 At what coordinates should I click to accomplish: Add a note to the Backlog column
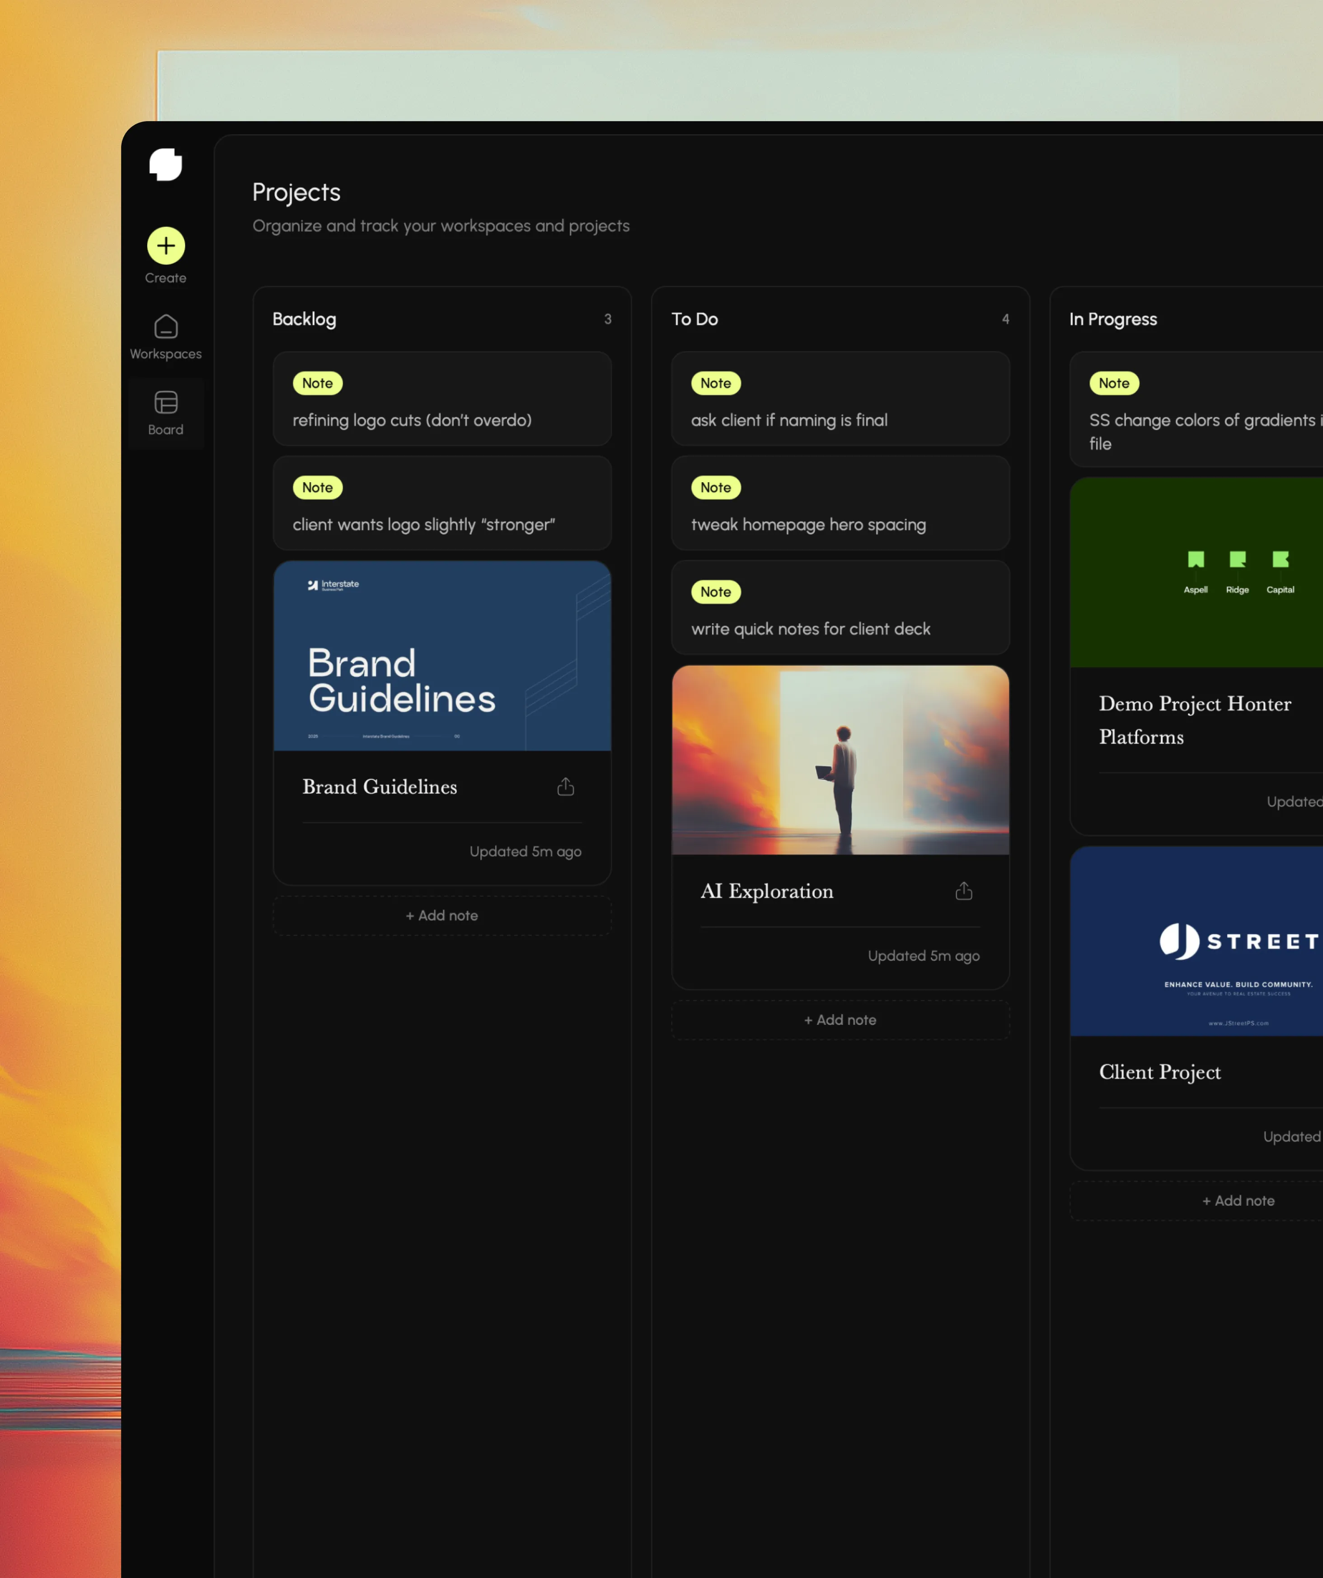442,915
